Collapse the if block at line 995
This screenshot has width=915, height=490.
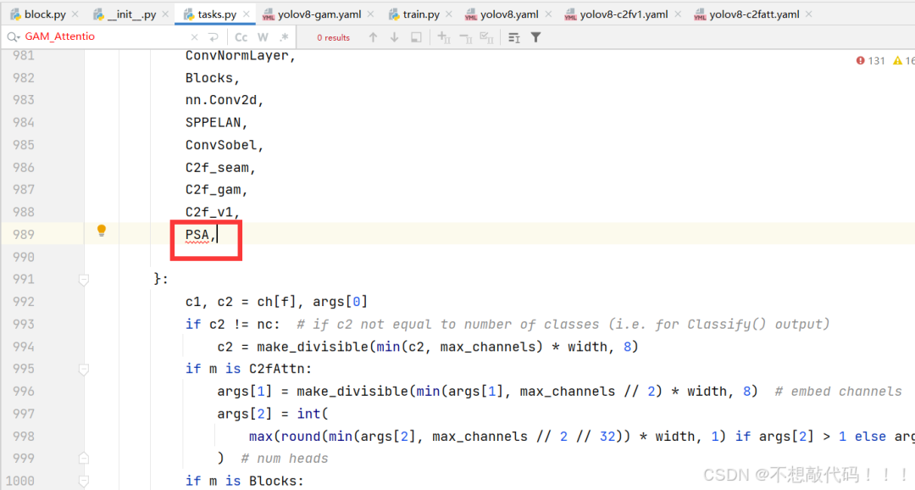tap(83, 369)
